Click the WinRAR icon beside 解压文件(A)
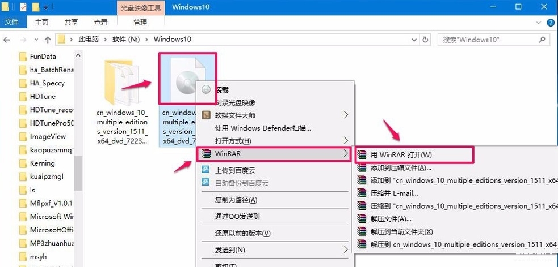This screenshot has height=267, width=558. 362,219
